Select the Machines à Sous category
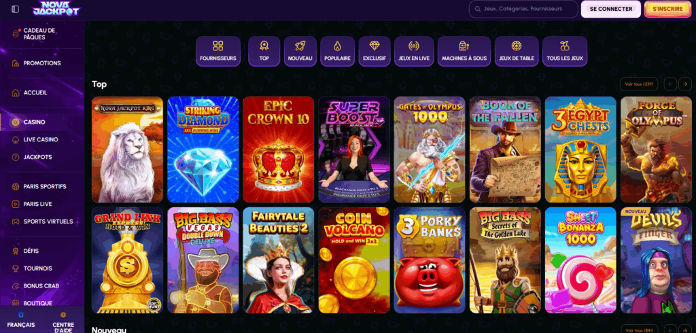 [464, 52]
